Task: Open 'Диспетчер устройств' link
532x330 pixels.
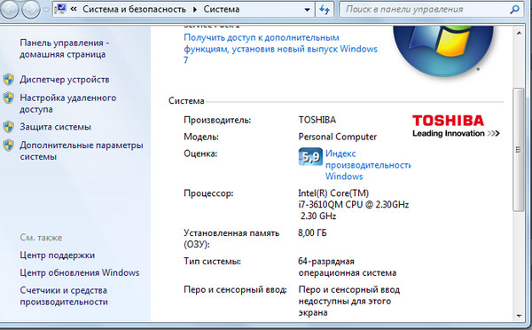Action: [65, 80]
